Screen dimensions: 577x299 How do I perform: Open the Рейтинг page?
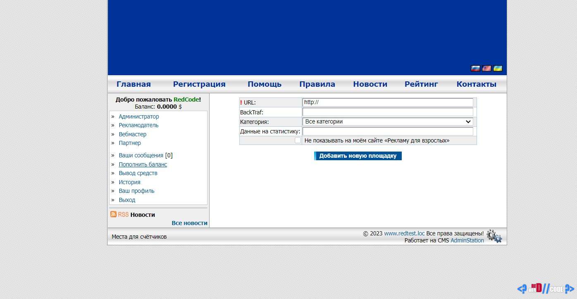coord(421,84)
